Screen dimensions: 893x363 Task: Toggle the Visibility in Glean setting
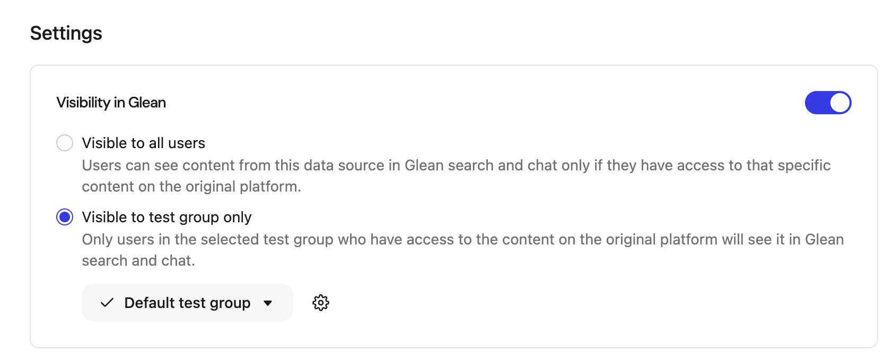click(828, 103)
